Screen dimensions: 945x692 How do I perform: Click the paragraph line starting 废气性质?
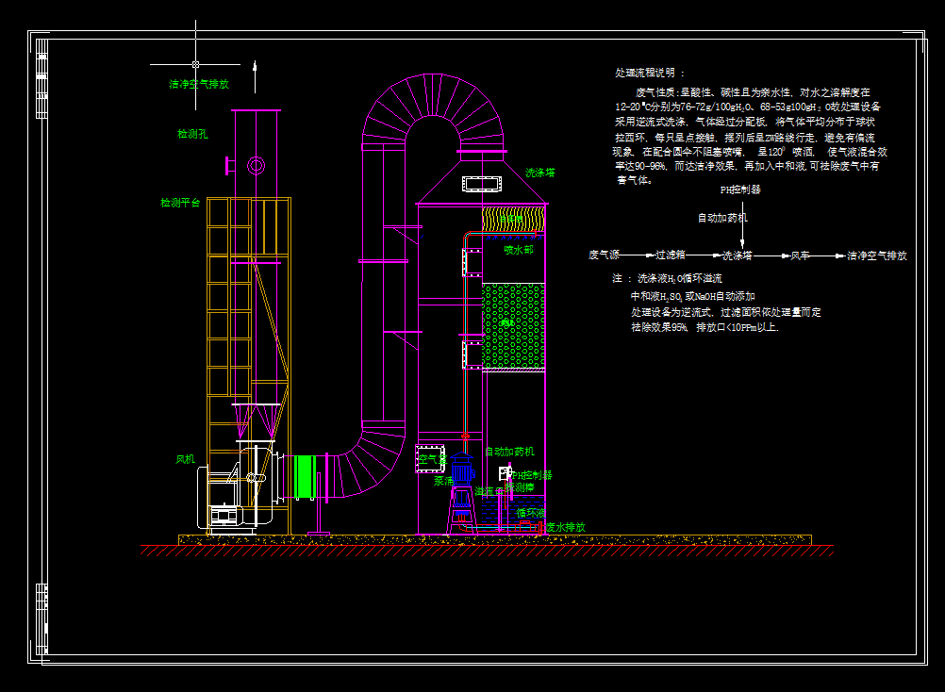(753, 92)
